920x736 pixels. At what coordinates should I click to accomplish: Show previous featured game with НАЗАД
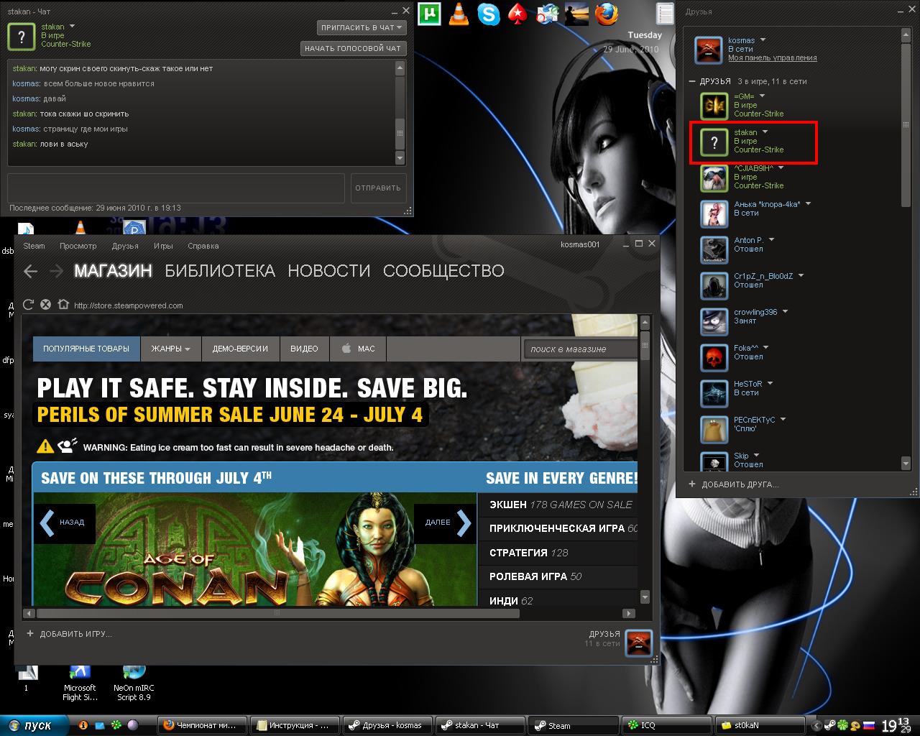click(65, 523)
